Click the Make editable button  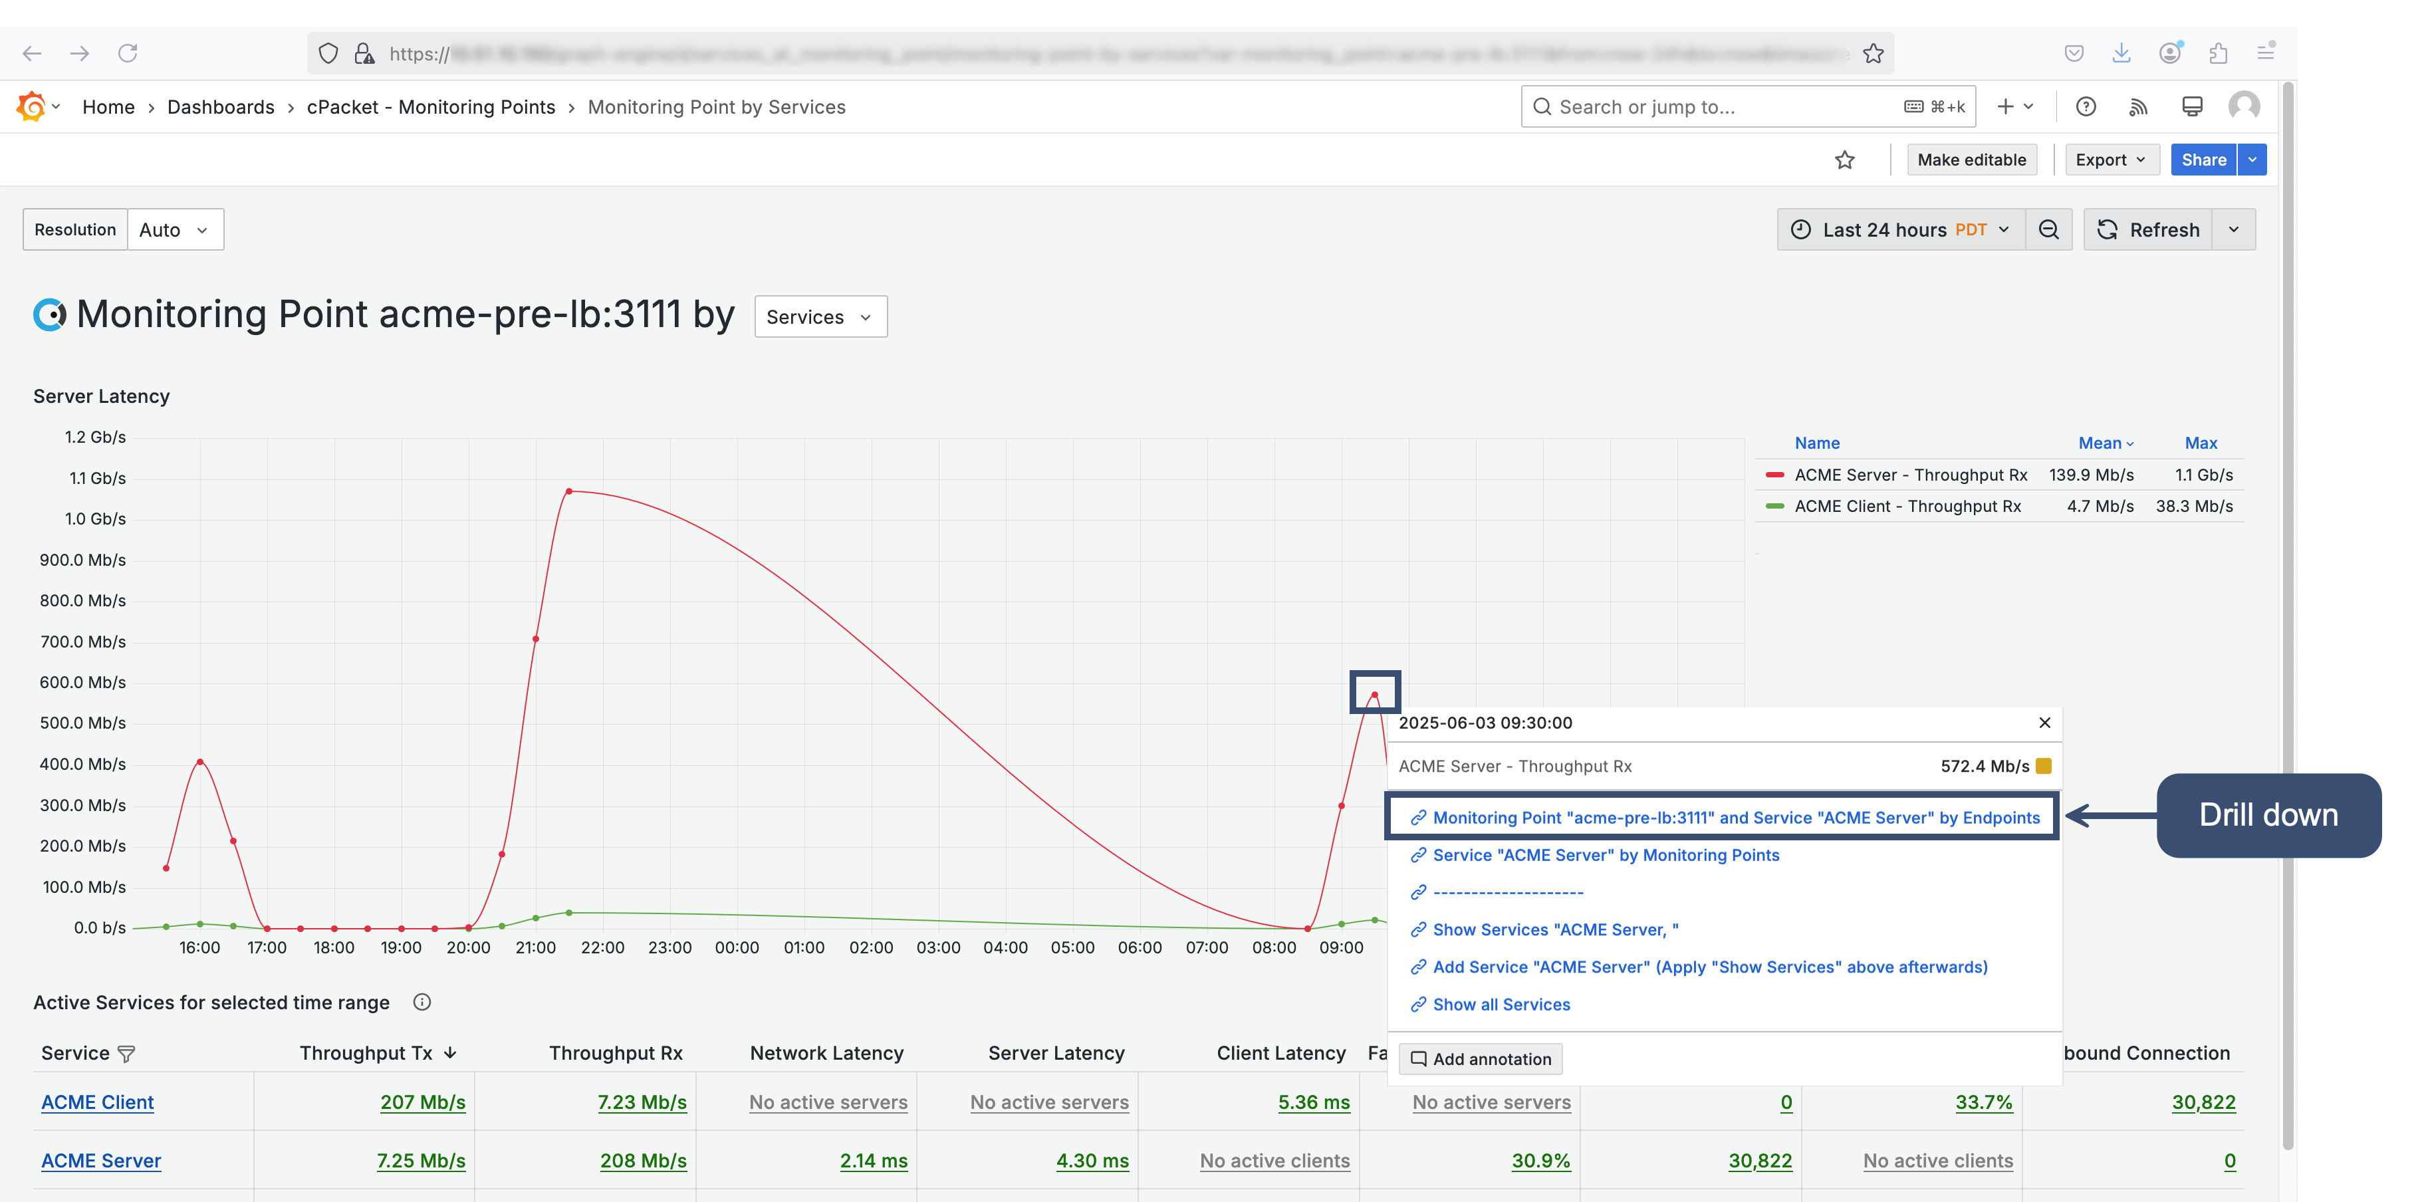1971,160
